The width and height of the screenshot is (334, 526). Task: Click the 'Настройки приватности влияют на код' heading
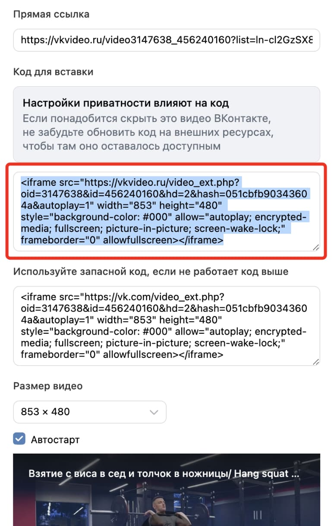(x=126, y=103)
